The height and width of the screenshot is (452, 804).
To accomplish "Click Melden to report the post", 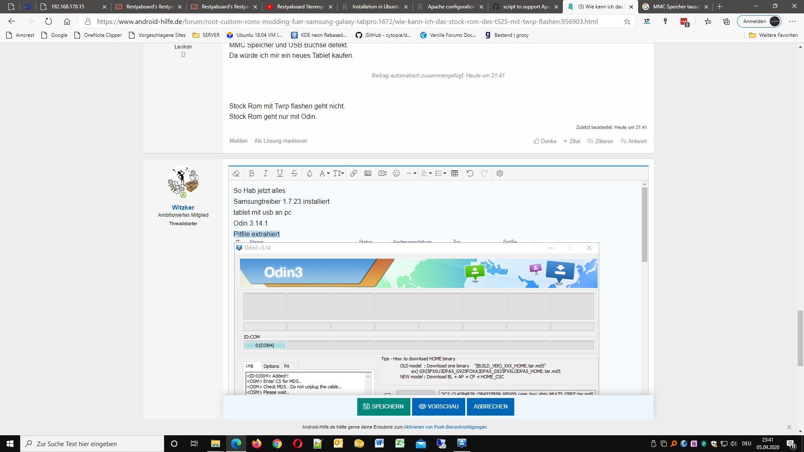I will [x=238, y=141].
